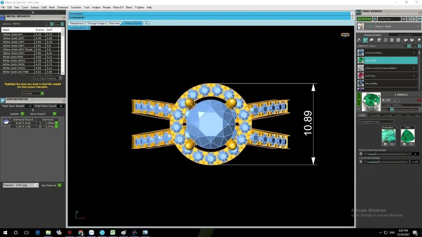Image resolution: width=422 pixels, height=237 pixels.
Task: Click the red refresh material icon
Action: [419, 100]
